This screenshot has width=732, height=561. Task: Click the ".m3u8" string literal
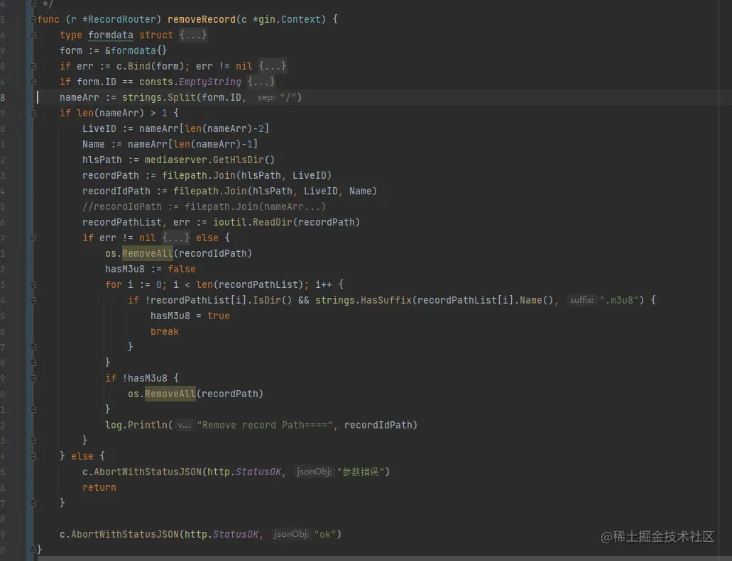point(619,300)
